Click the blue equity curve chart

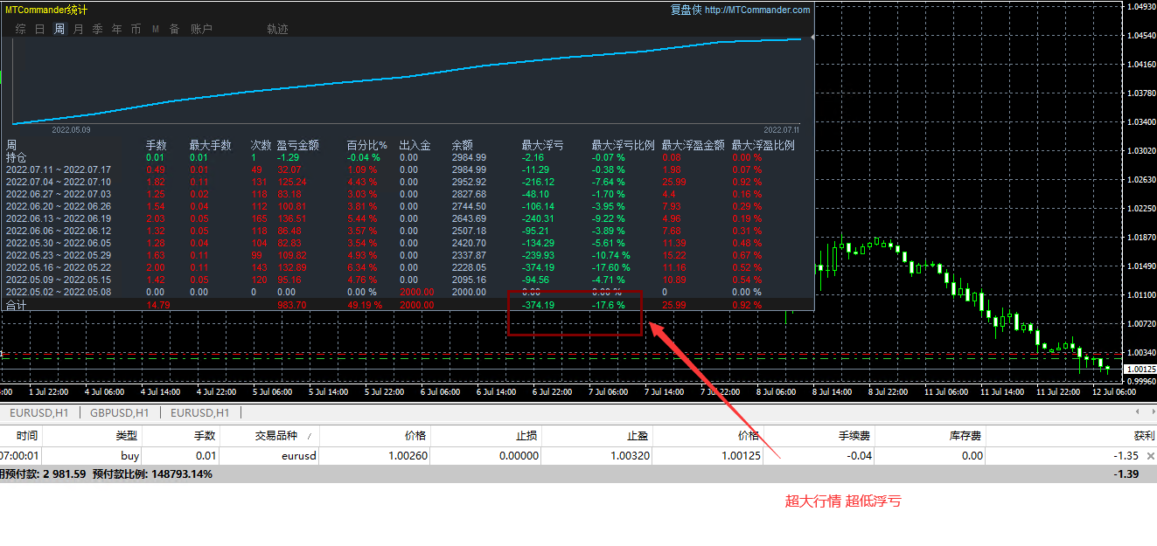pyautogui.click(x=407, y=80)
